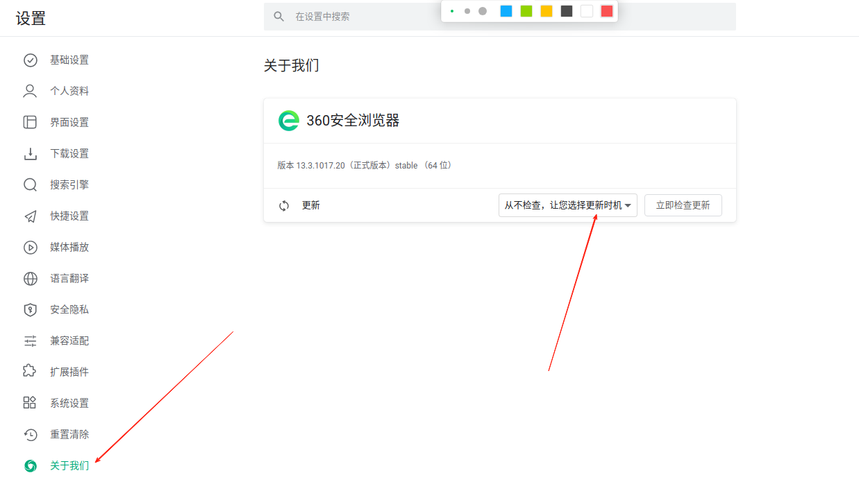The height and width of the screenshot is (491, 859).
Task: Pick the red color swatch
Action: 607,11
